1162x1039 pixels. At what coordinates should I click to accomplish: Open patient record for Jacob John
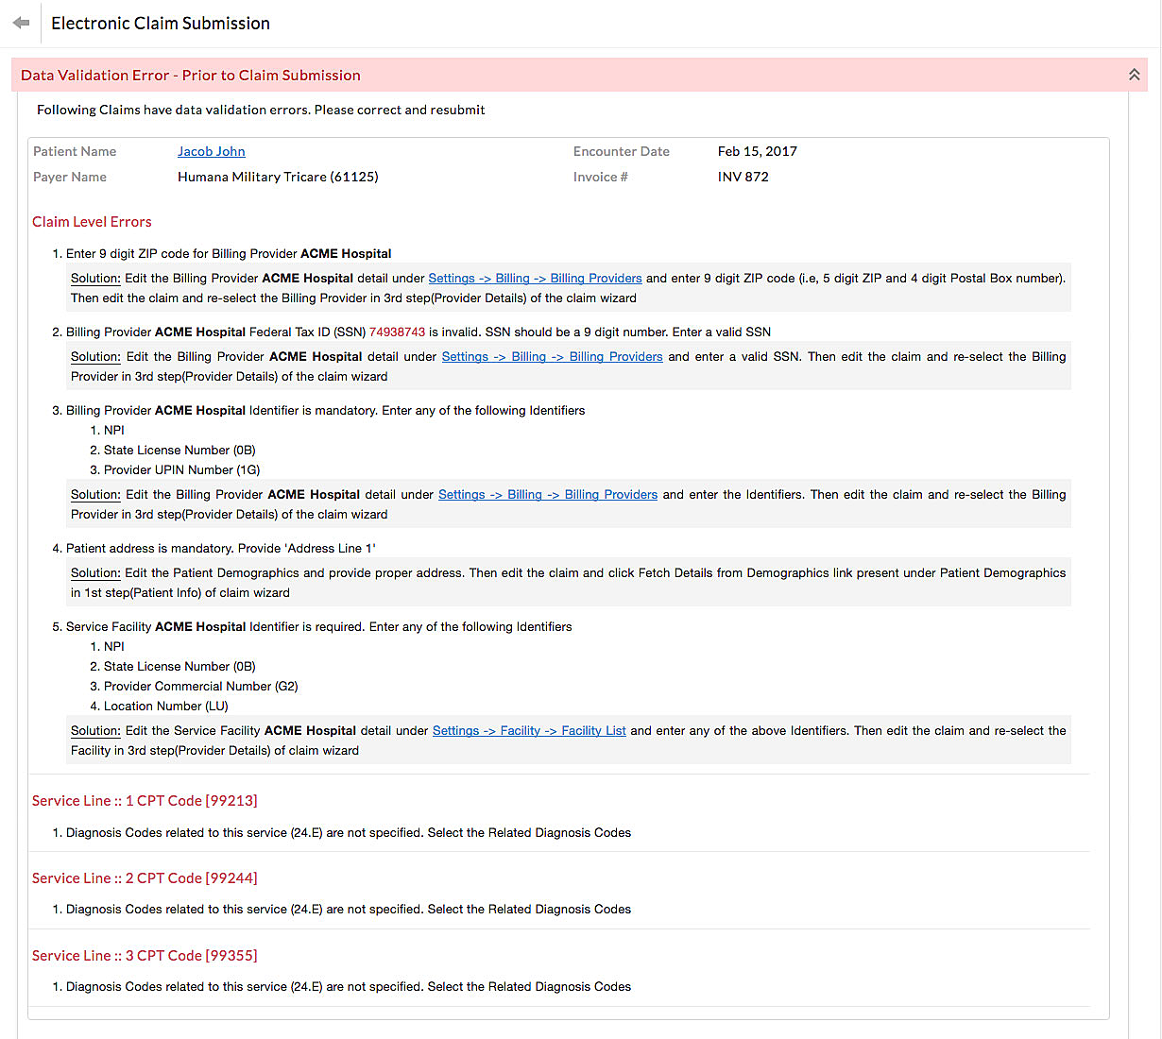211,151
